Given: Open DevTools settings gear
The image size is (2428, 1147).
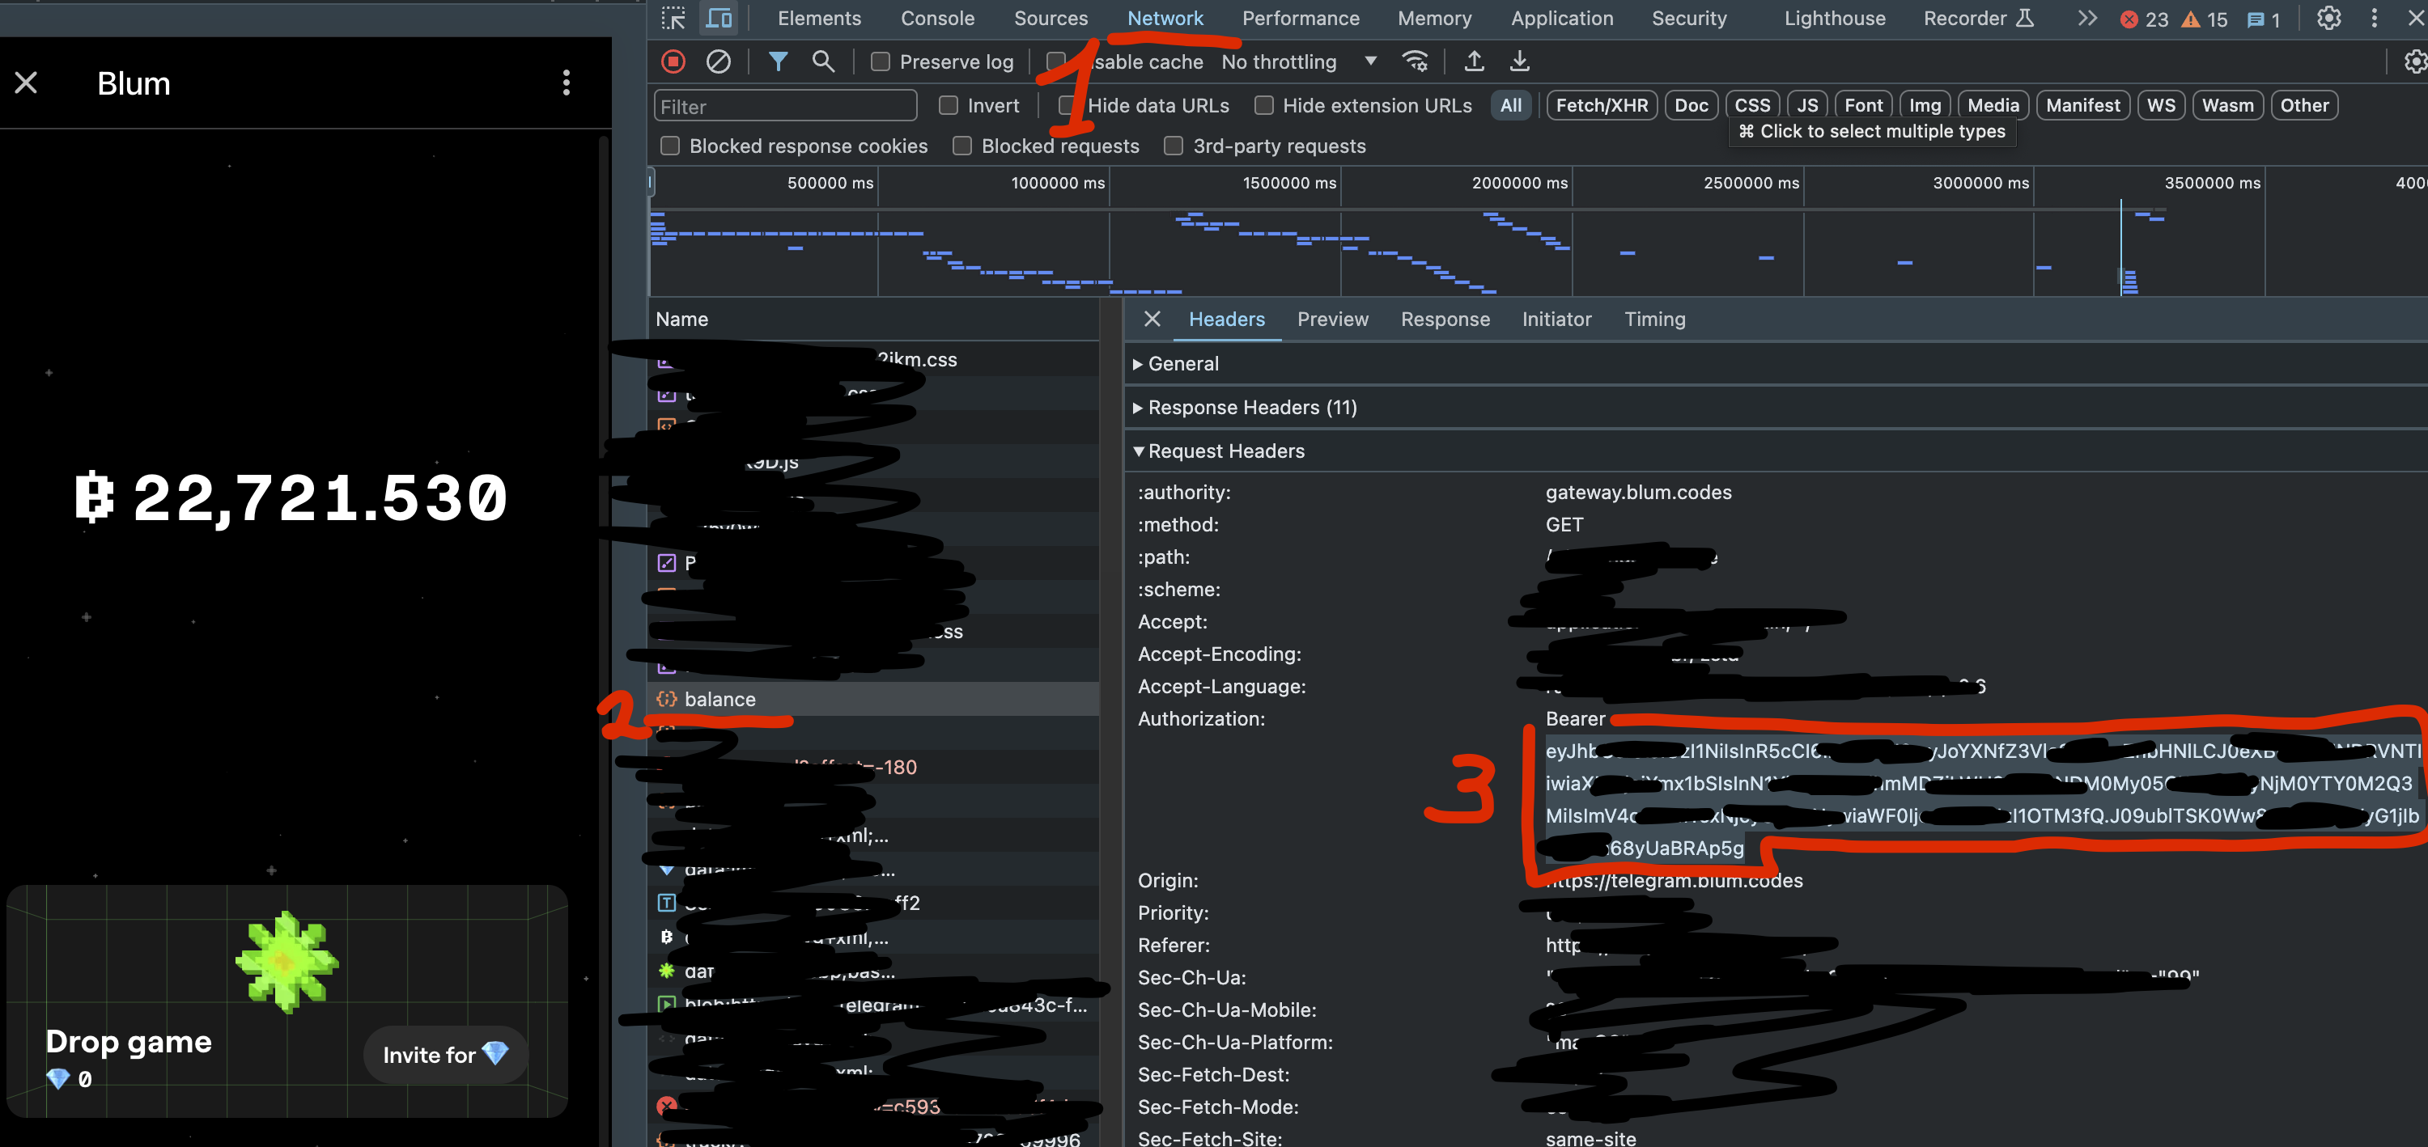Looking at the screenshot, I should click(2328, 18).
